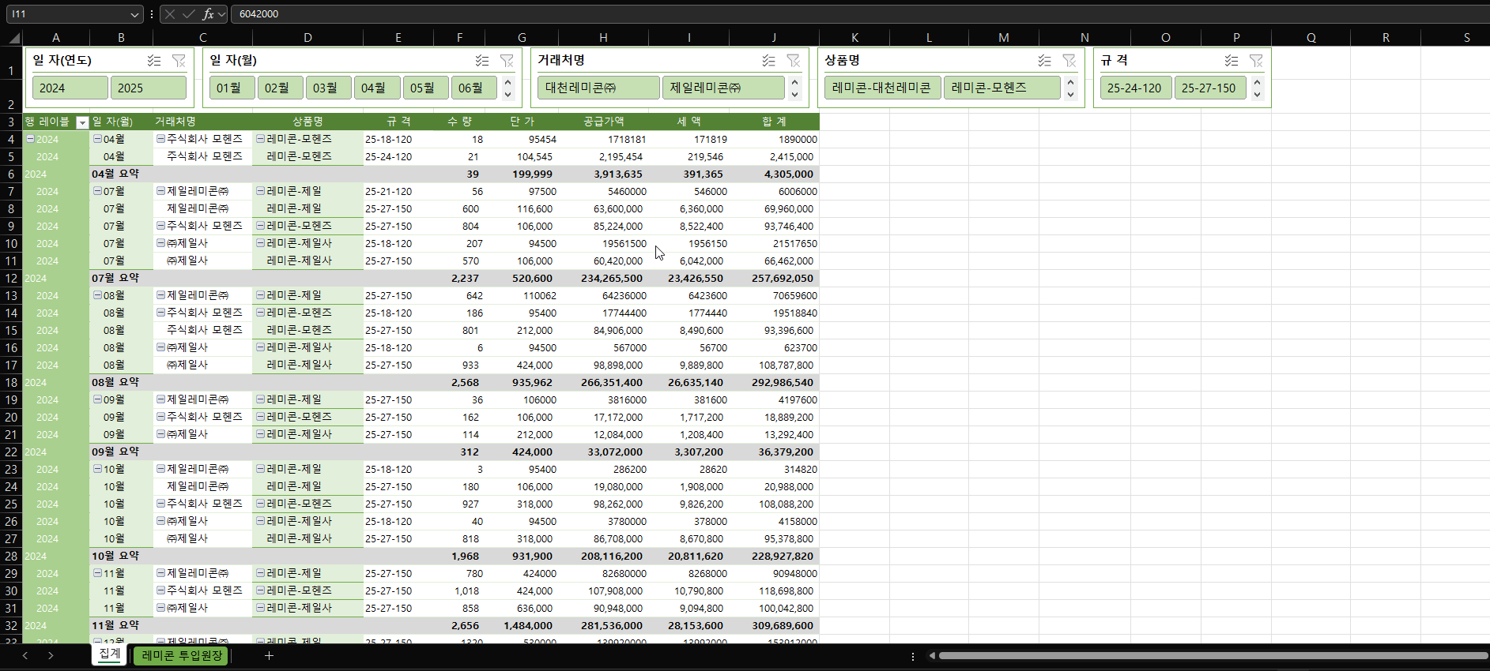Add a new sheet with plus icon
1490x671 pixels.
tap(269, 655)
